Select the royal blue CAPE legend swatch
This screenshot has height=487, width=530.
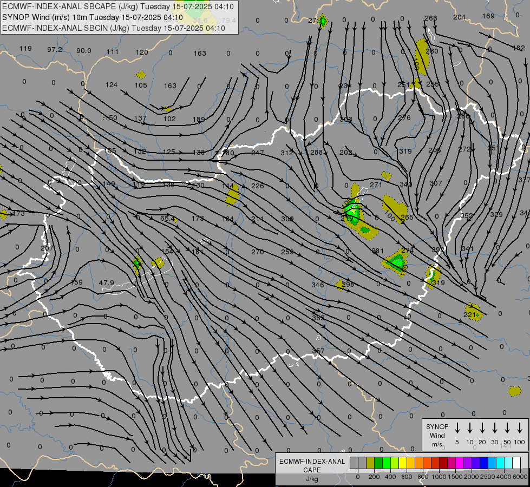pos(483,463)
